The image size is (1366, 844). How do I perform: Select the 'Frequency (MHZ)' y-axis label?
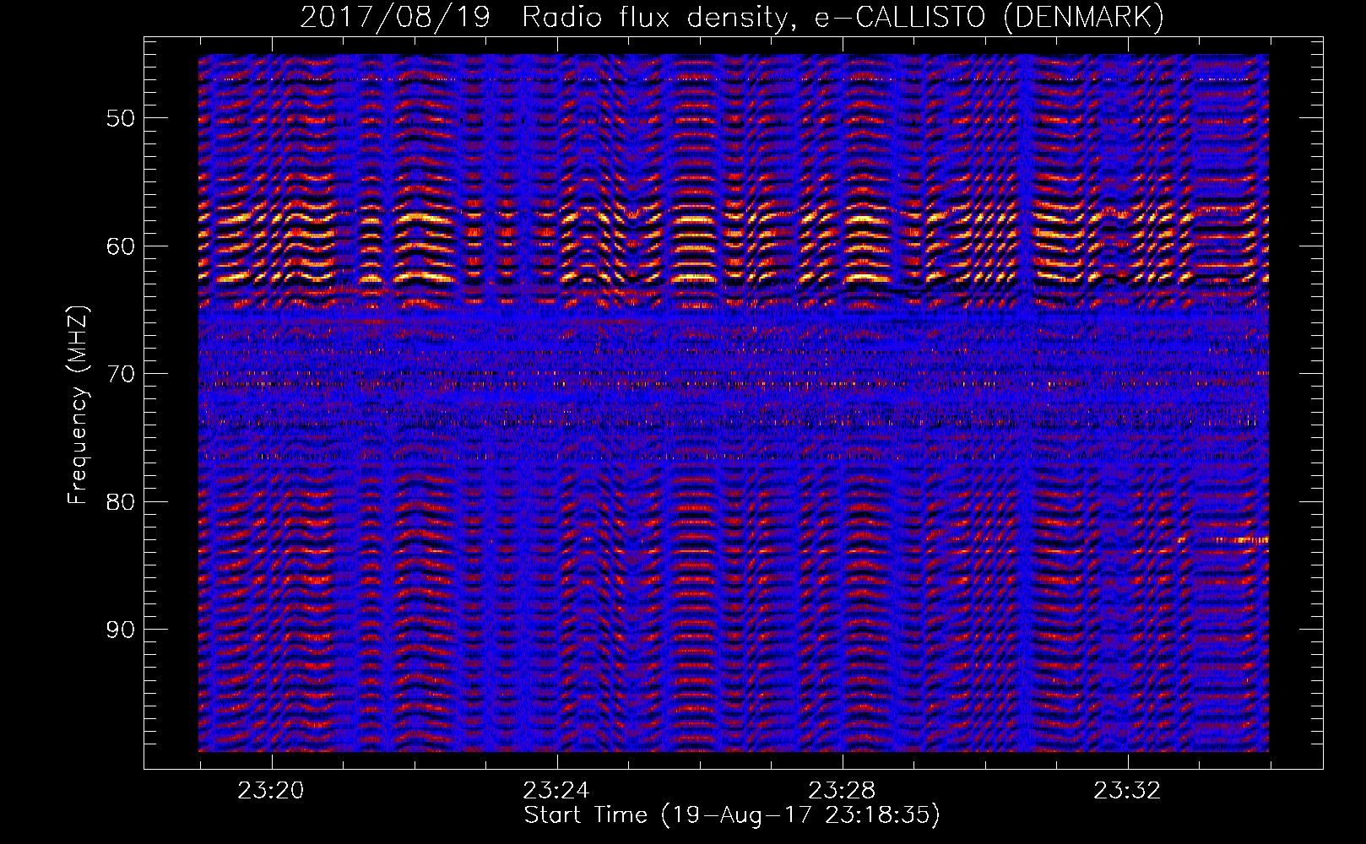78,405
